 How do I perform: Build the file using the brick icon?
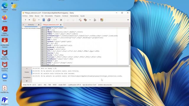click(85, 20)
